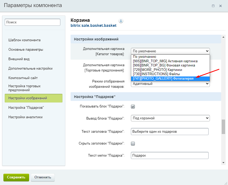Close the Параметры компонента dialog
This screenshot has width=228, height=185.
pyautogui.click(x=220, y=6)
